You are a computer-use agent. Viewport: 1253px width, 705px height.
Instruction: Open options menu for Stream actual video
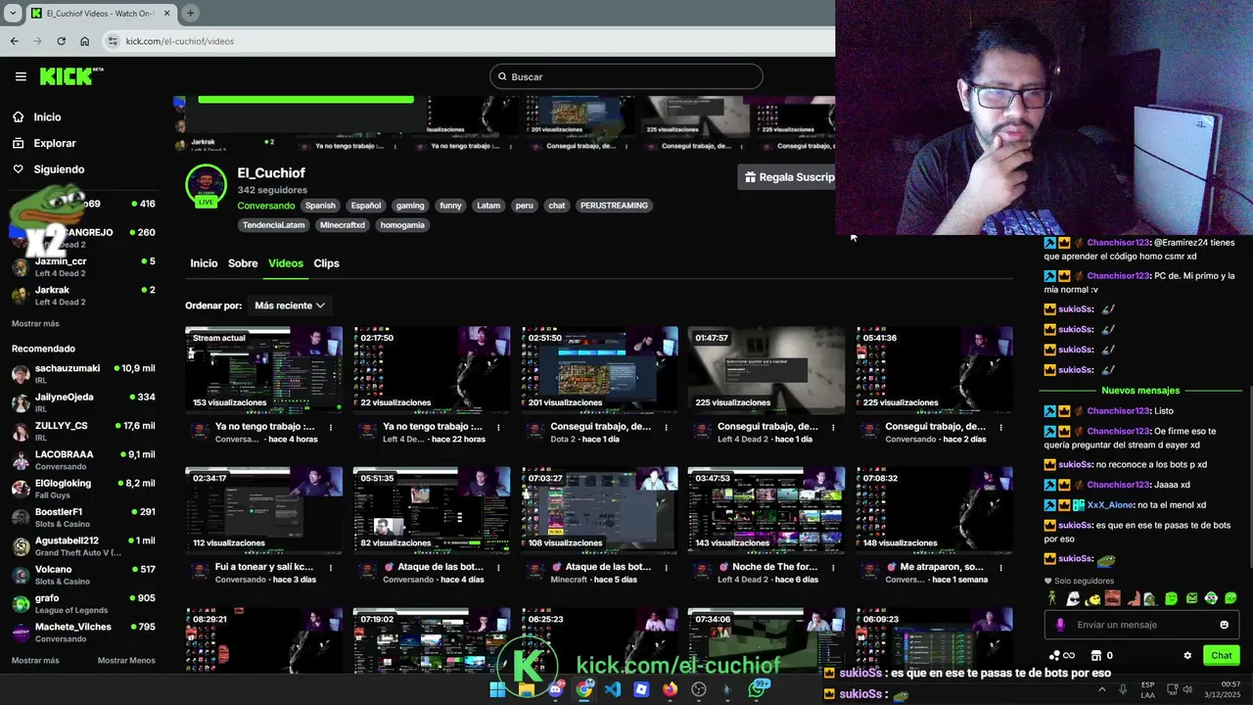[x=331, y=427]
